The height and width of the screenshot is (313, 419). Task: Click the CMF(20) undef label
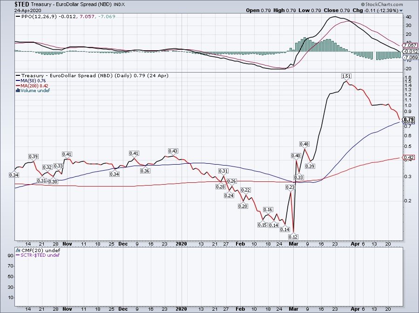(41, 251)
